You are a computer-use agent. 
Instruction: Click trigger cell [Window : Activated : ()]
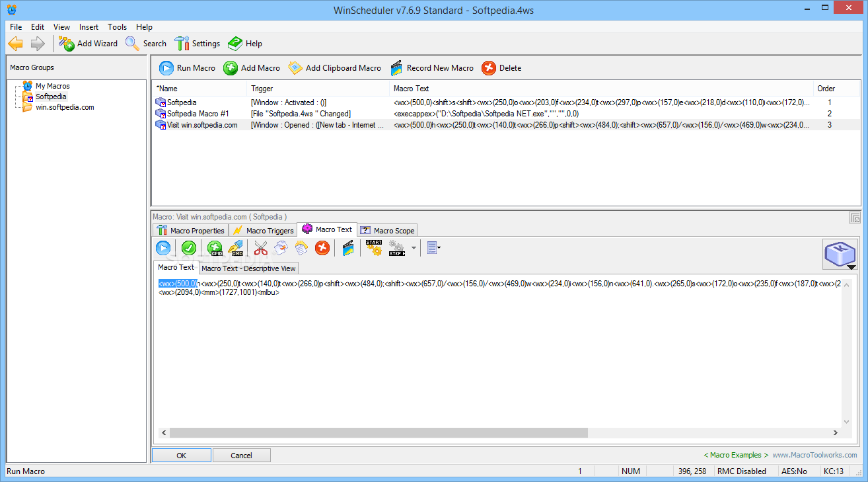[289, 102]
